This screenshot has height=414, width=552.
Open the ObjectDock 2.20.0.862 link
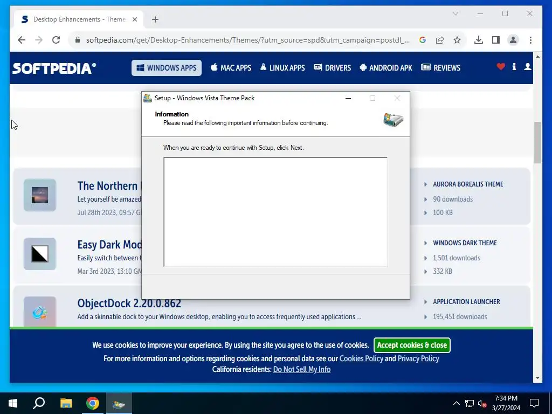pos(129,303)
